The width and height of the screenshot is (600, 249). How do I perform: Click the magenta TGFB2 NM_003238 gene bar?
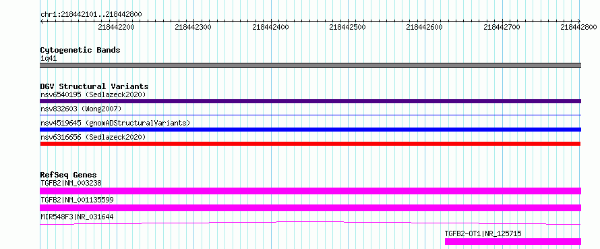point(310,191)
